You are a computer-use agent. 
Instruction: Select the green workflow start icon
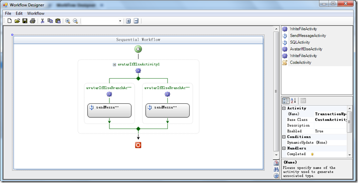[138, 49]
